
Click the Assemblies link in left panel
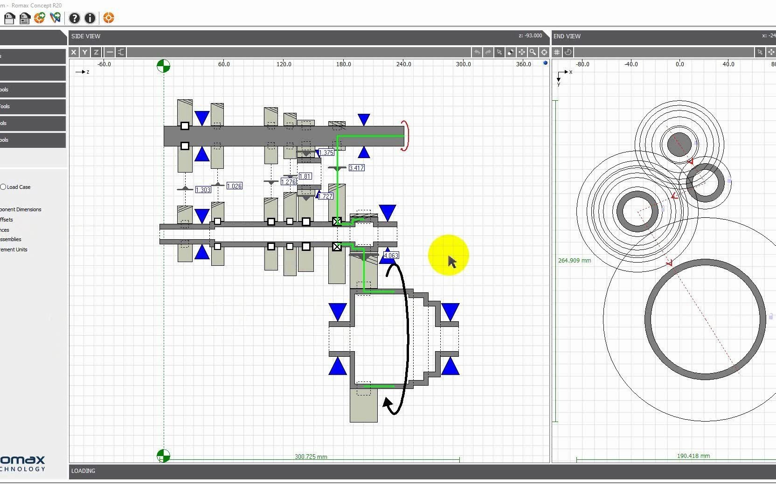click(x=11, y=239)
